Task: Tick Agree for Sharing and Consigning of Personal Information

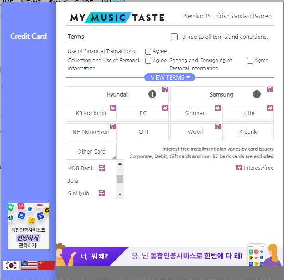Action: 250,61
